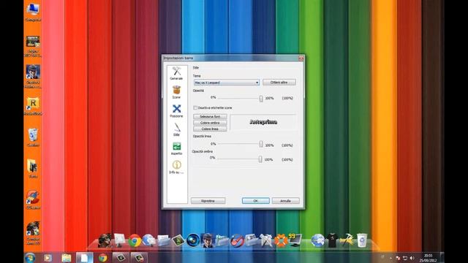468x263 pixels.
Task: Confirm with the OK button
Action: 255,201
